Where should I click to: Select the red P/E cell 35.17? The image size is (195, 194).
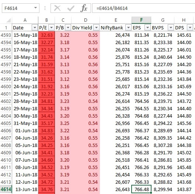(x=46, y=123)
